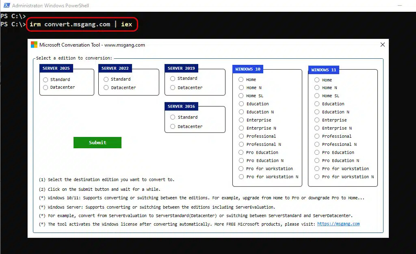Select Server 2022 Standard edition
416x254 pixels.
[106, 79]
